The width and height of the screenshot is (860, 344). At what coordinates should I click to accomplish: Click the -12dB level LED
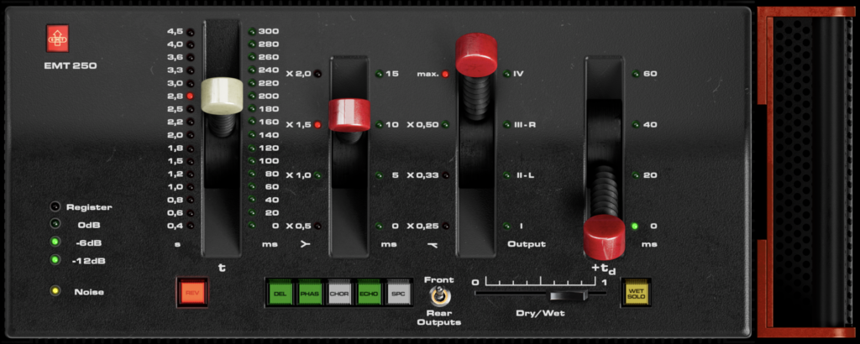(55, 259)
